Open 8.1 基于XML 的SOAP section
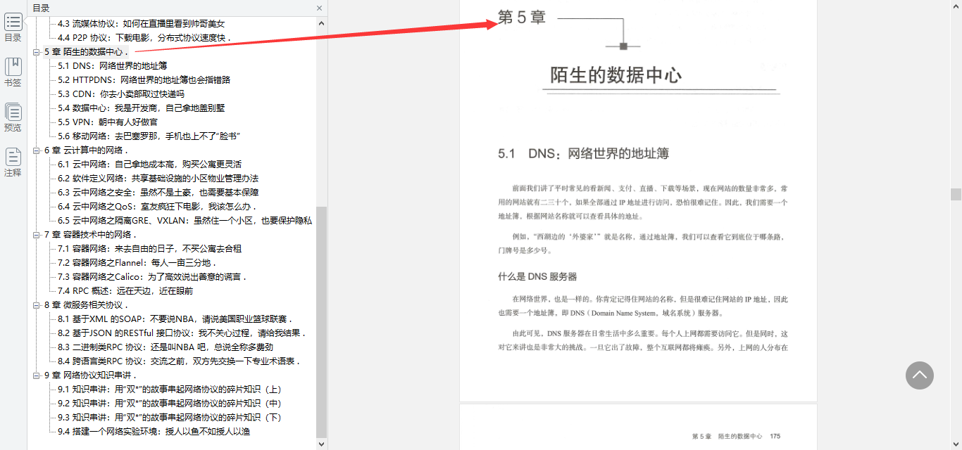The image size is (962, 450). tap(176, 319)
